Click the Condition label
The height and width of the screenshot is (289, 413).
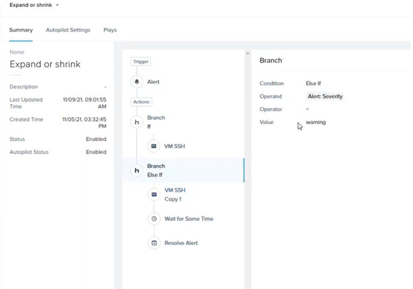pyautogui.click(x=272, y=83)
